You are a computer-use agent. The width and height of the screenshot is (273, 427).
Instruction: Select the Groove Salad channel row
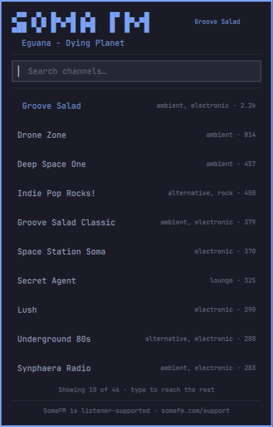[136, 106]
